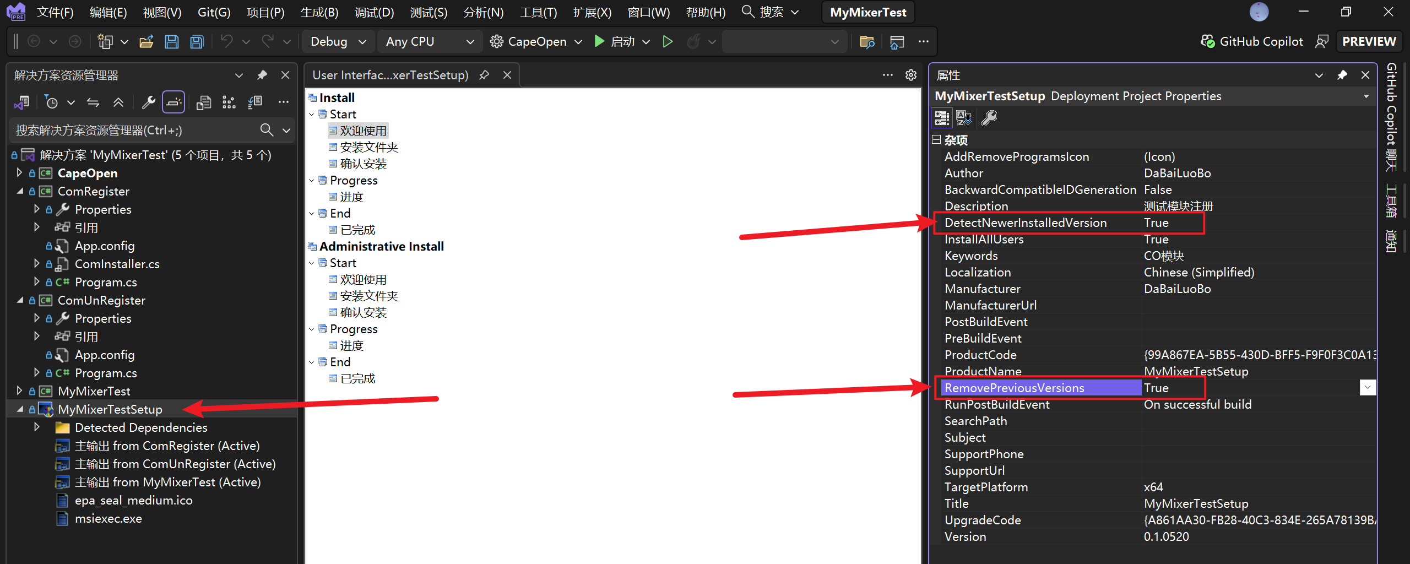1410x564 pixels.
Task: Click the Send feedback person icon
Action: click(1322, 41)
